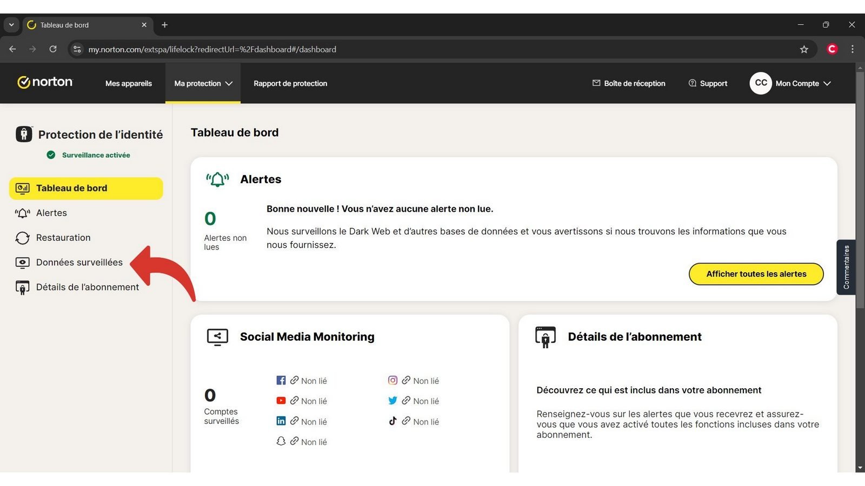Click the Données surveillées eye icon
The height and width of the screenshot is (486, 865).
(x=23, y=263)
